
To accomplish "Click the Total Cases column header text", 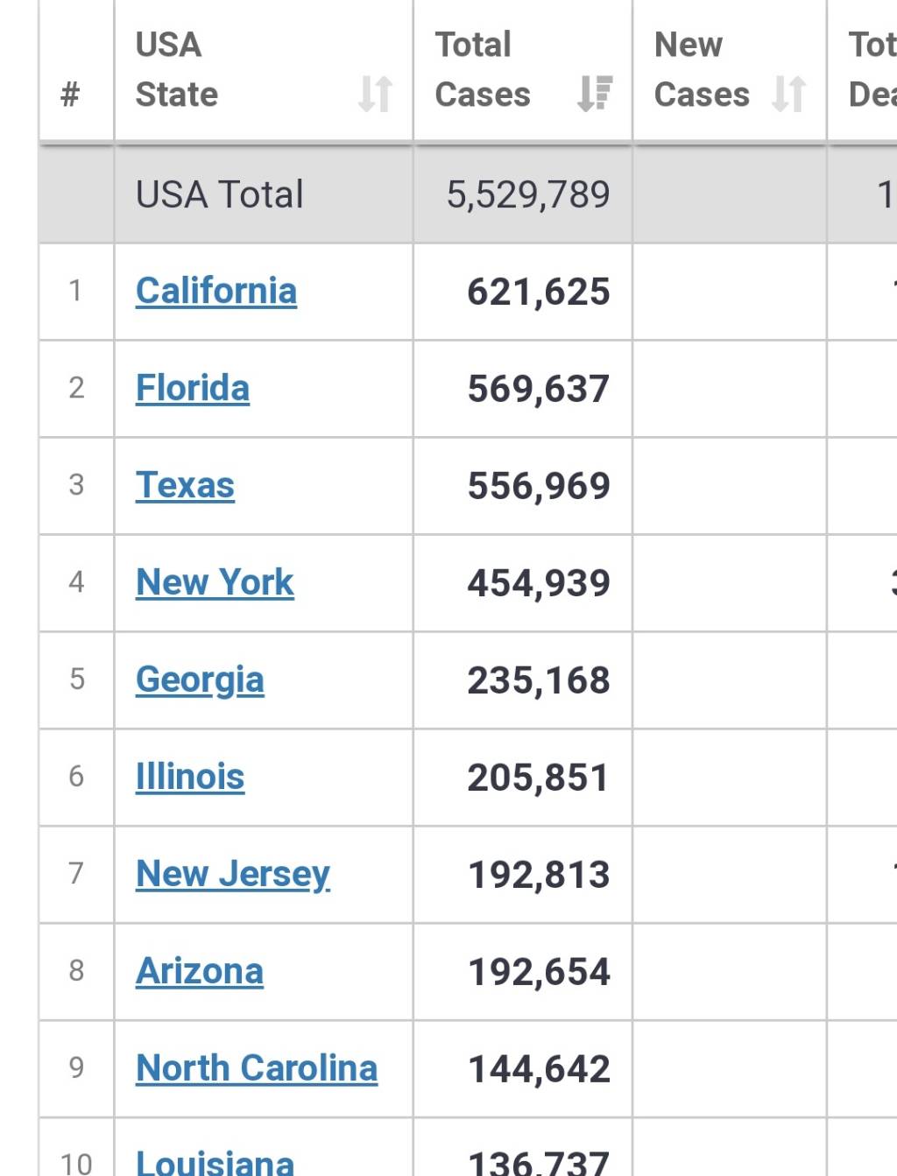I will pos(483,69).
